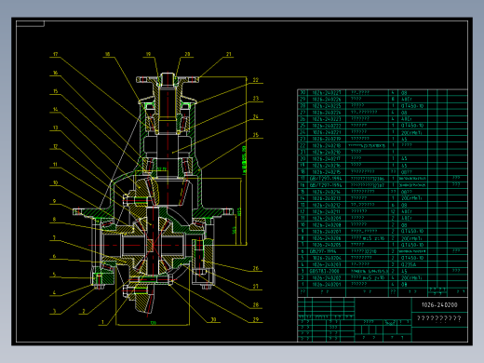Screen dimensions: 484x363
Task: Click part callout 7 on the left
Action: pyautogui.click(x=54, y=238)
